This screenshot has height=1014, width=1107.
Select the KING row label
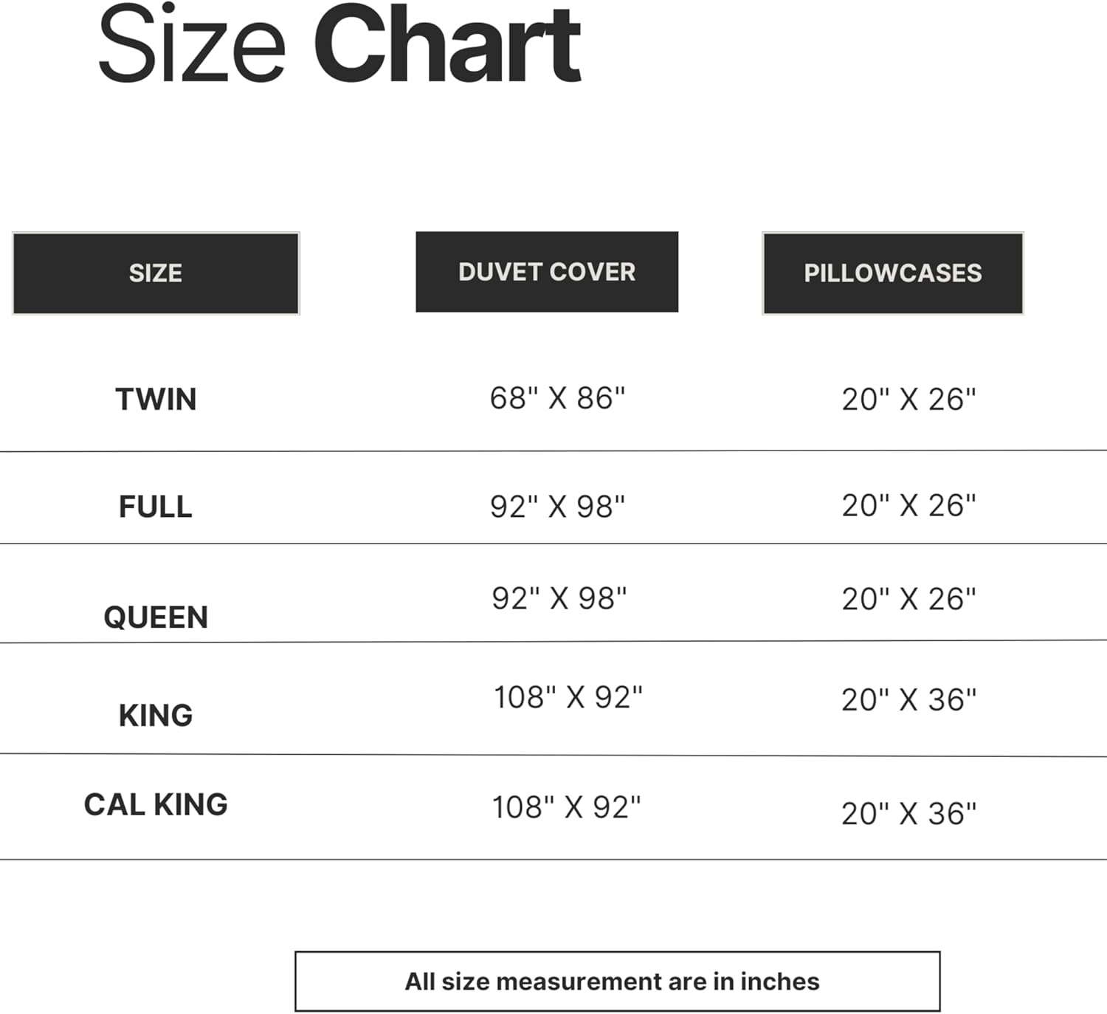point(156,715)
